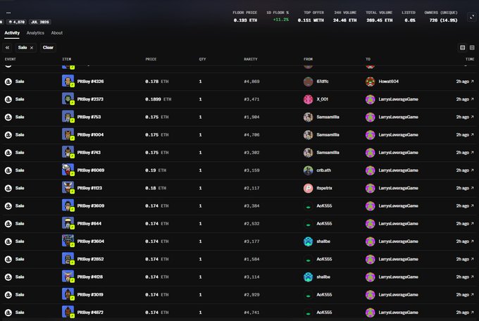This screenshot has height=321, width=479.
Task: View buyer Howat604 profile avatar
Action: [x=371, y=82]
